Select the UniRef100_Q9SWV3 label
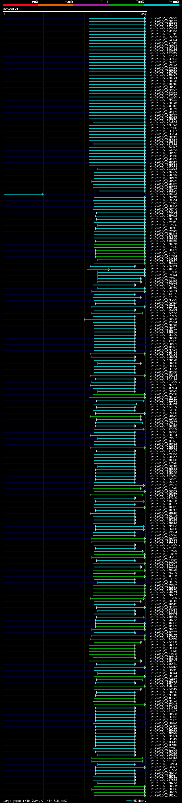Image resolution: width=182 pixels, height=803 pixels. coord(163,169)
